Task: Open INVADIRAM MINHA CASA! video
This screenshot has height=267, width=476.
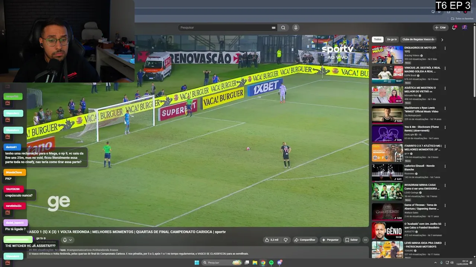Action: [387, 192]
